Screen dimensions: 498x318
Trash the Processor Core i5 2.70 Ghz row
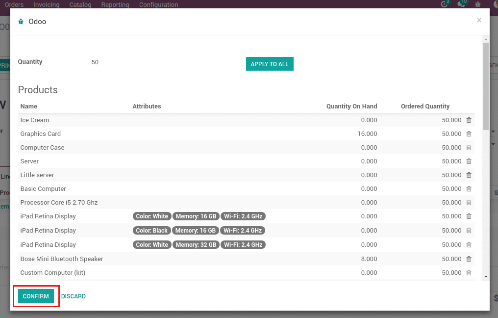(x=469, y=202)
